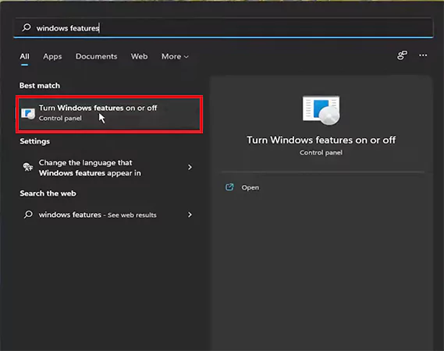The image size is (444, 351).
Task: Click the Open external link icon
Action: click(x=229, y=187)
